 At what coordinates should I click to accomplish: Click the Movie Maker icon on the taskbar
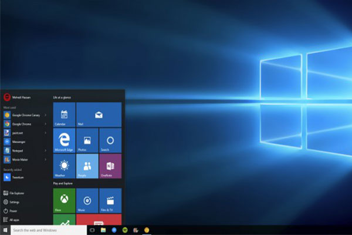[x=136, y=230]
